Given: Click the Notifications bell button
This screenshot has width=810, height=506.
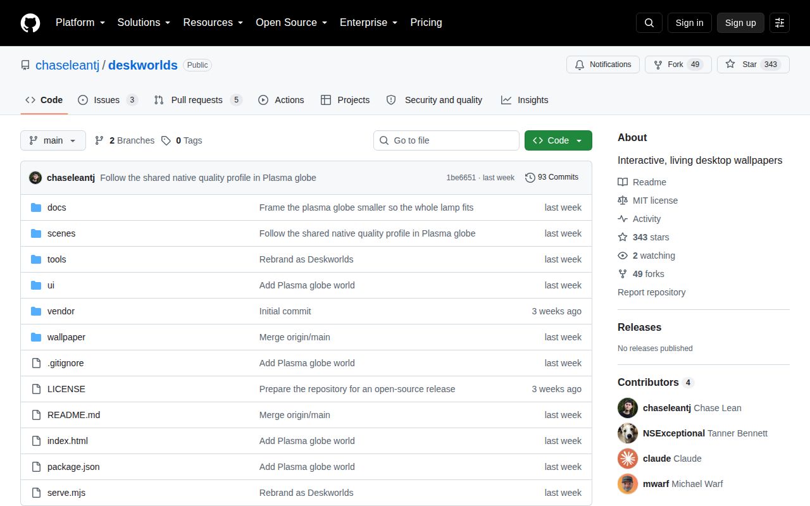Looking at the screenshot, I should click(x=602, y=65).
